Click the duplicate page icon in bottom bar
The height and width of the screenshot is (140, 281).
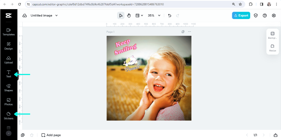point(22,135)
